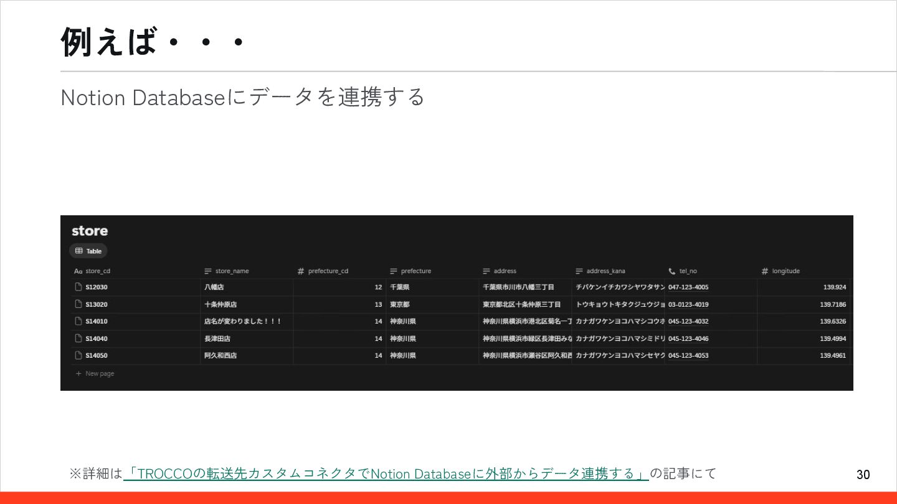897x504 pixels.
Task: Select the kana cell starting トウキョウトキタク
Action: (x=618, y=304)
